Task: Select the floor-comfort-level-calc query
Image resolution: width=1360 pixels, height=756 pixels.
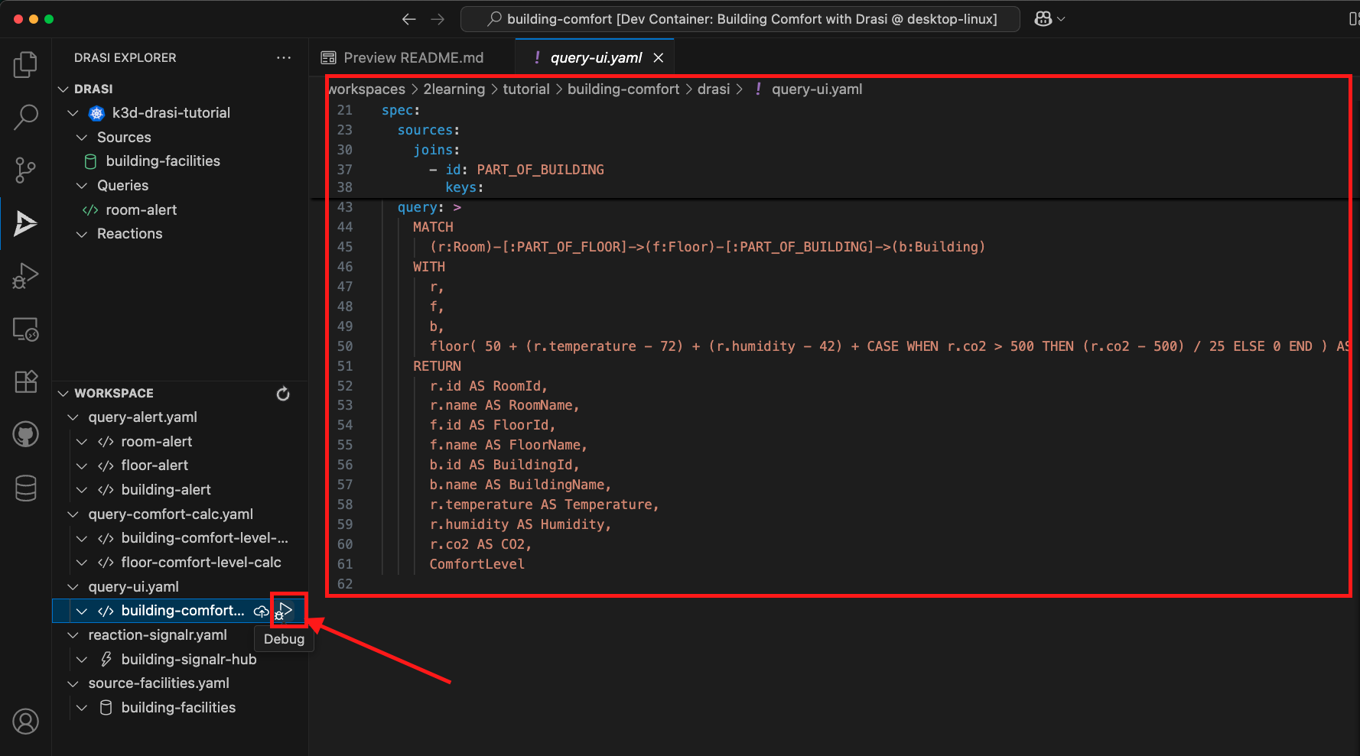Action: 200,562
